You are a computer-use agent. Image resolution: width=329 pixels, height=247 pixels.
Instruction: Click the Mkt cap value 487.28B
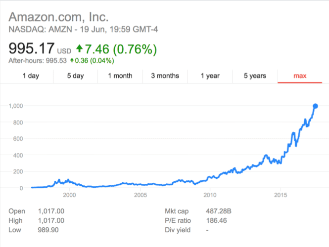pyautogui.click(x=219, y=211)
